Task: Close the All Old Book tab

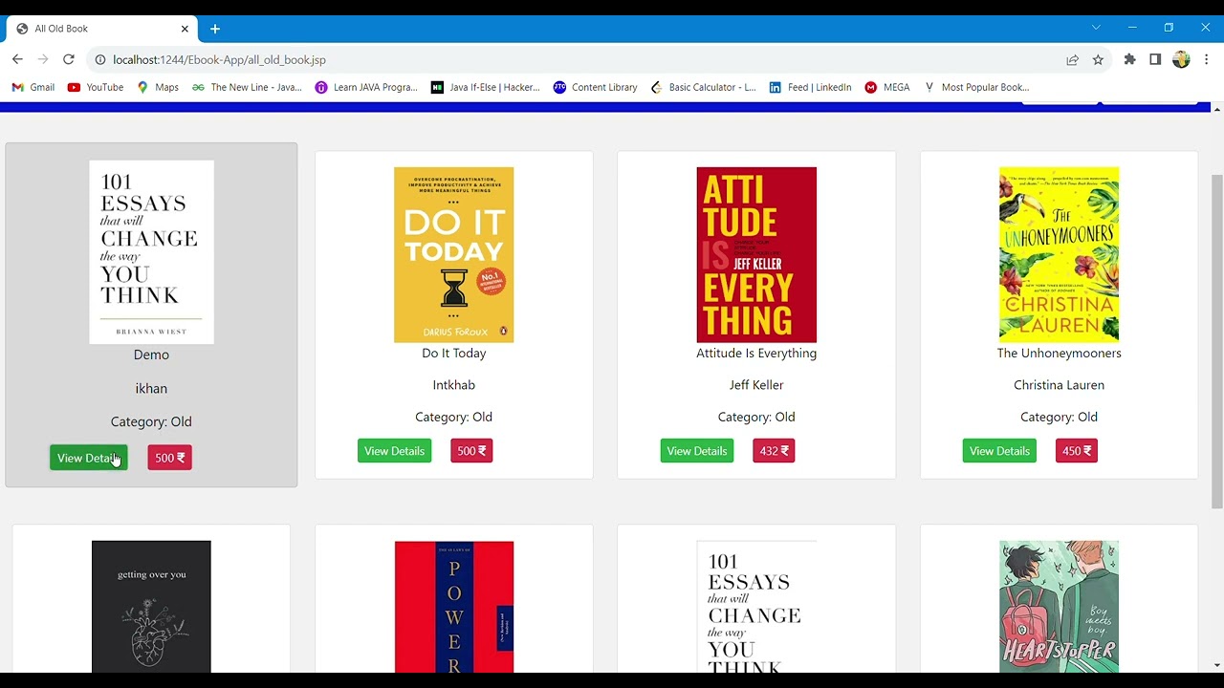Action: click(x=185, y=29)
